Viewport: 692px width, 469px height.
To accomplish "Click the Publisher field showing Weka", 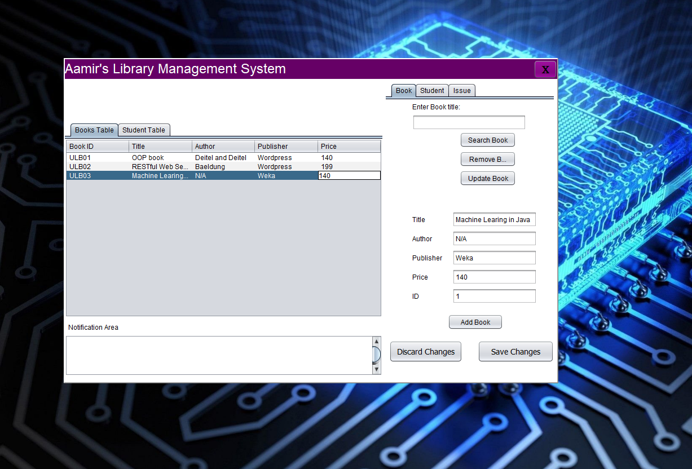I will click(x=494, y=258).
